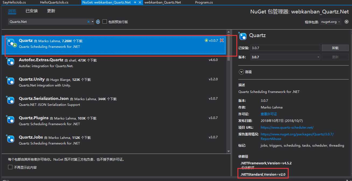The width and height of the screenshot is (352, 181).
Task: Click the Quartz.Serialization.Json package icon
Action: tap(11, 101)
